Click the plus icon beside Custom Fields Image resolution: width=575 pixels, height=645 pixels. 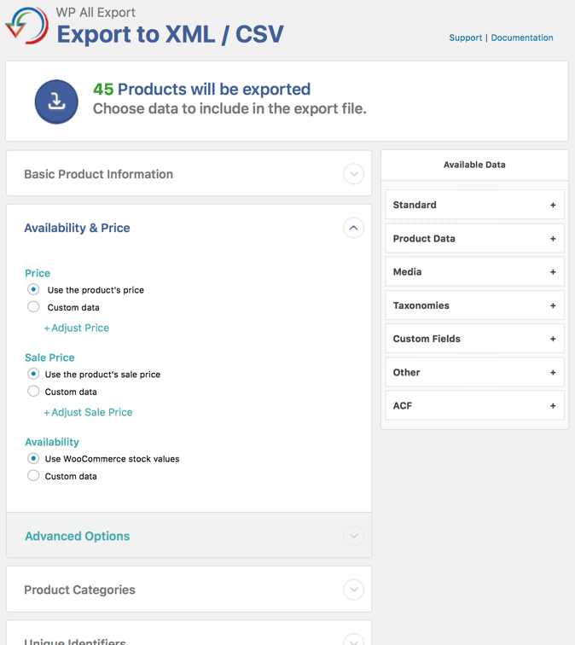point(553,339)
